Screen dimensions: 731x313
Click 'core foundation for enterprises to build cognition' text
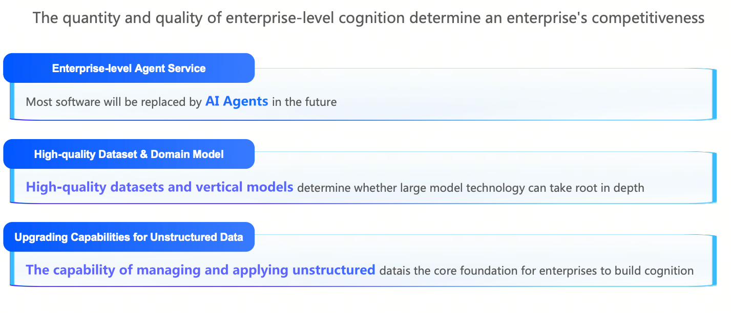(571, 271)
